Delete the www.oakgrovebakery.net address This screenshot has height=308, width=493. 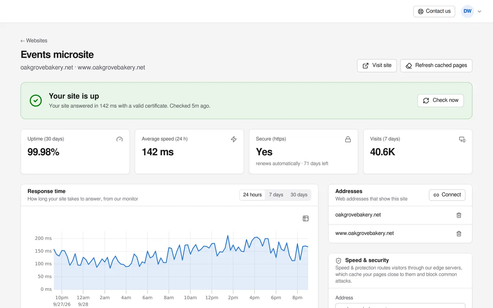pyautogui.click(x=459, y=234)
